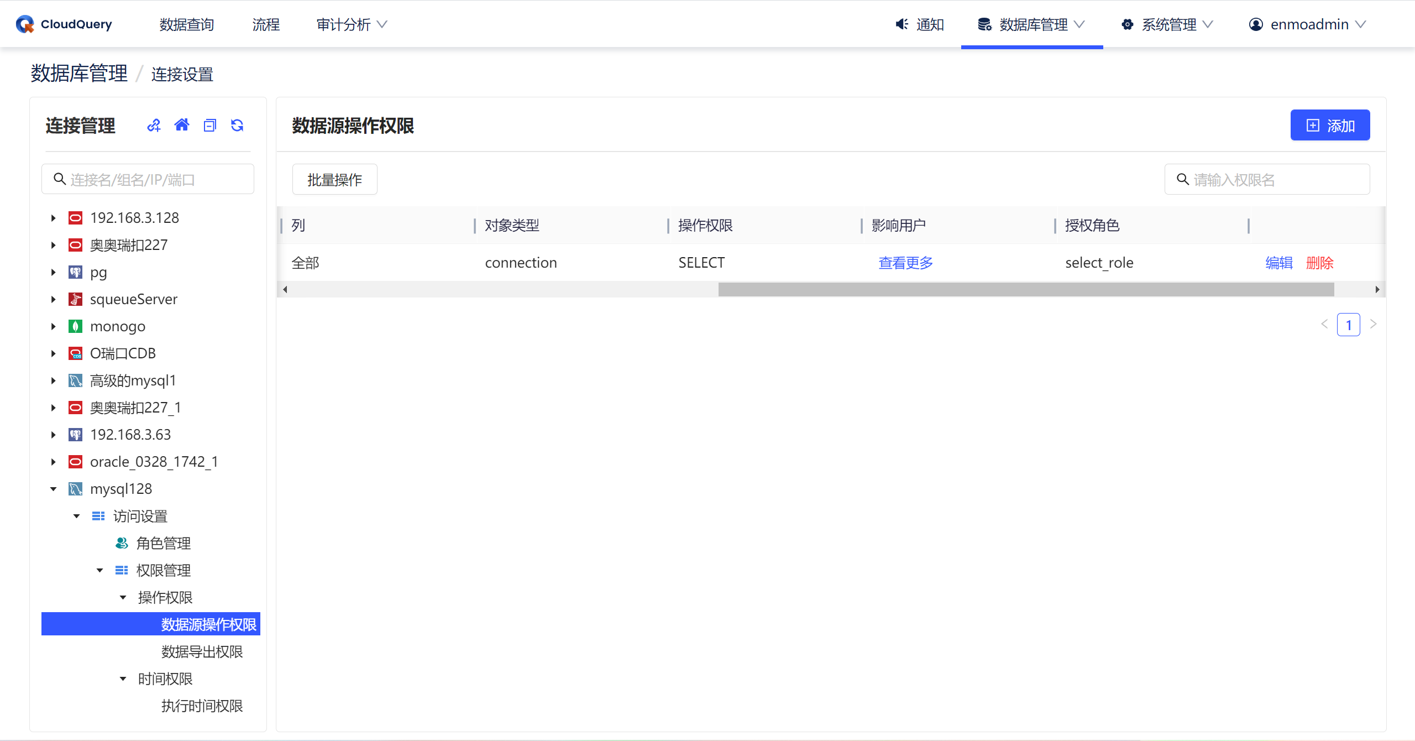
Task: Click the squeueServer SQL Server icon
Action: [x=75, y=299]
